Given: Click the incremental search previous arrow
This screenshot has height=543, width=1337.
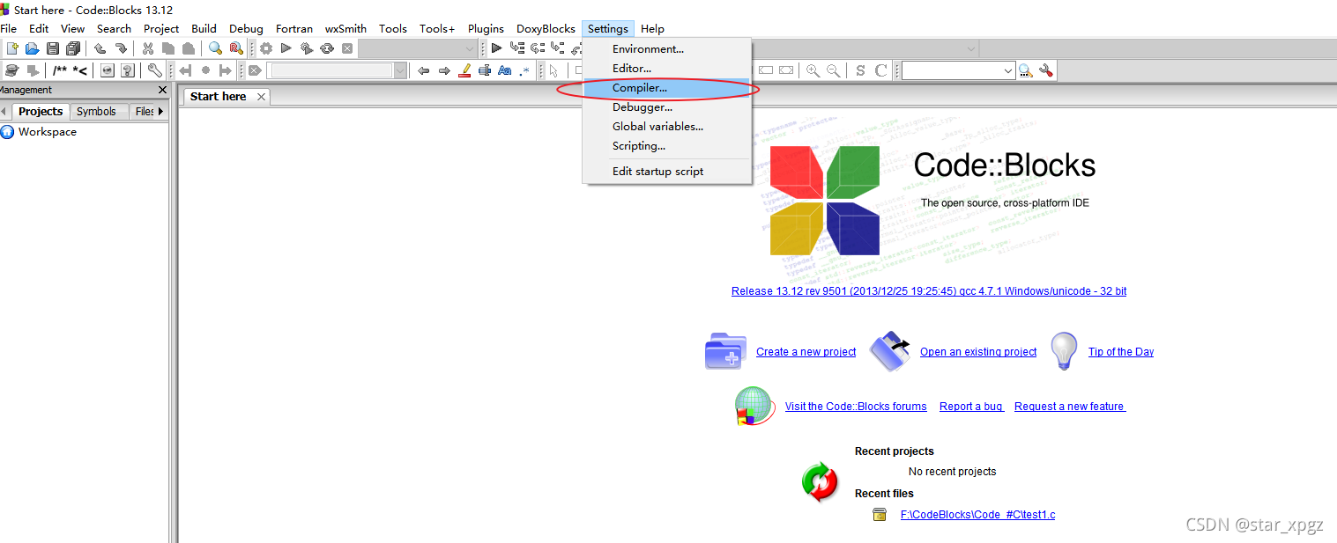Looking at the screenshot, I should coord(423,70).
